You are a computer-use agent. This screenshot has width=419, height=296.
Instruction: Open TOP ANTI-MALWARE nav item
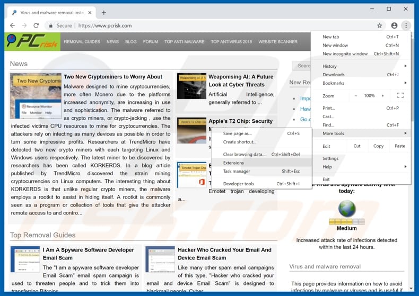[x=184, y=42]
